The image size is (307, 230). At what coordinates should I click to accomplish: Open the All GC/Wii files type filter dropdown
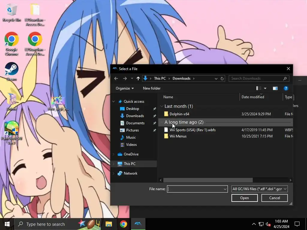pyautogui.click(x=259, y=189)
